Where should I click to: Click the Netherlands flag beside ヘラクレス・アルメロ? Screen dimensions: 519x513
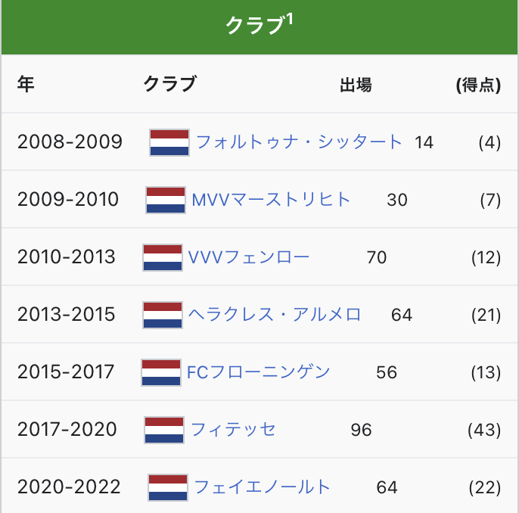[x=163, y=315]
